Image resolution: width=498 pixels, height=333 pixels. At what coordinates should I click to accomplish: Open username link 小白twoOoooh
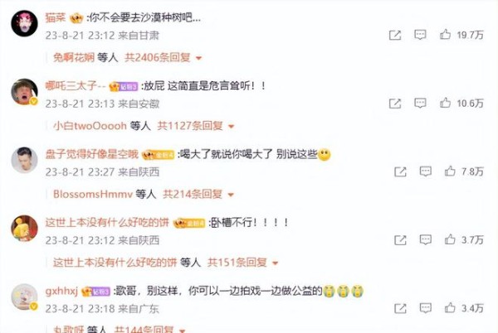point(90,126)
